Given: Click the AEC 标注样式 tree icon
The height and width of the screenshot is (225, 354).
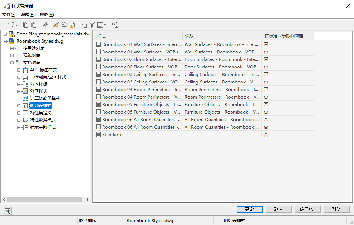Looking at the screenshot, I should (x=25, y=70).
